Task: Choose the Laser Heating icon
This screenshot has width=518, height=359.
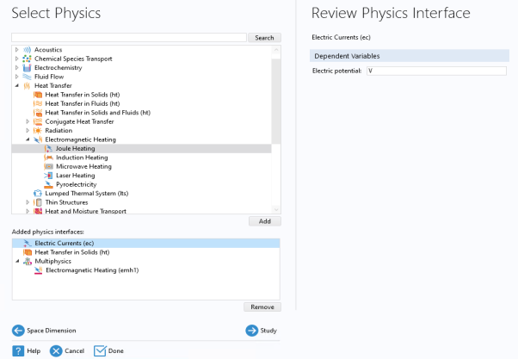Action: 48,176
